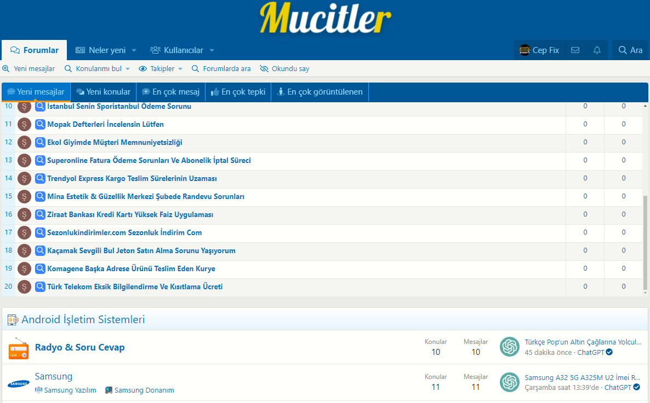Click the Okundu say link
Viewport: 650px width, 403px height.
290,69
